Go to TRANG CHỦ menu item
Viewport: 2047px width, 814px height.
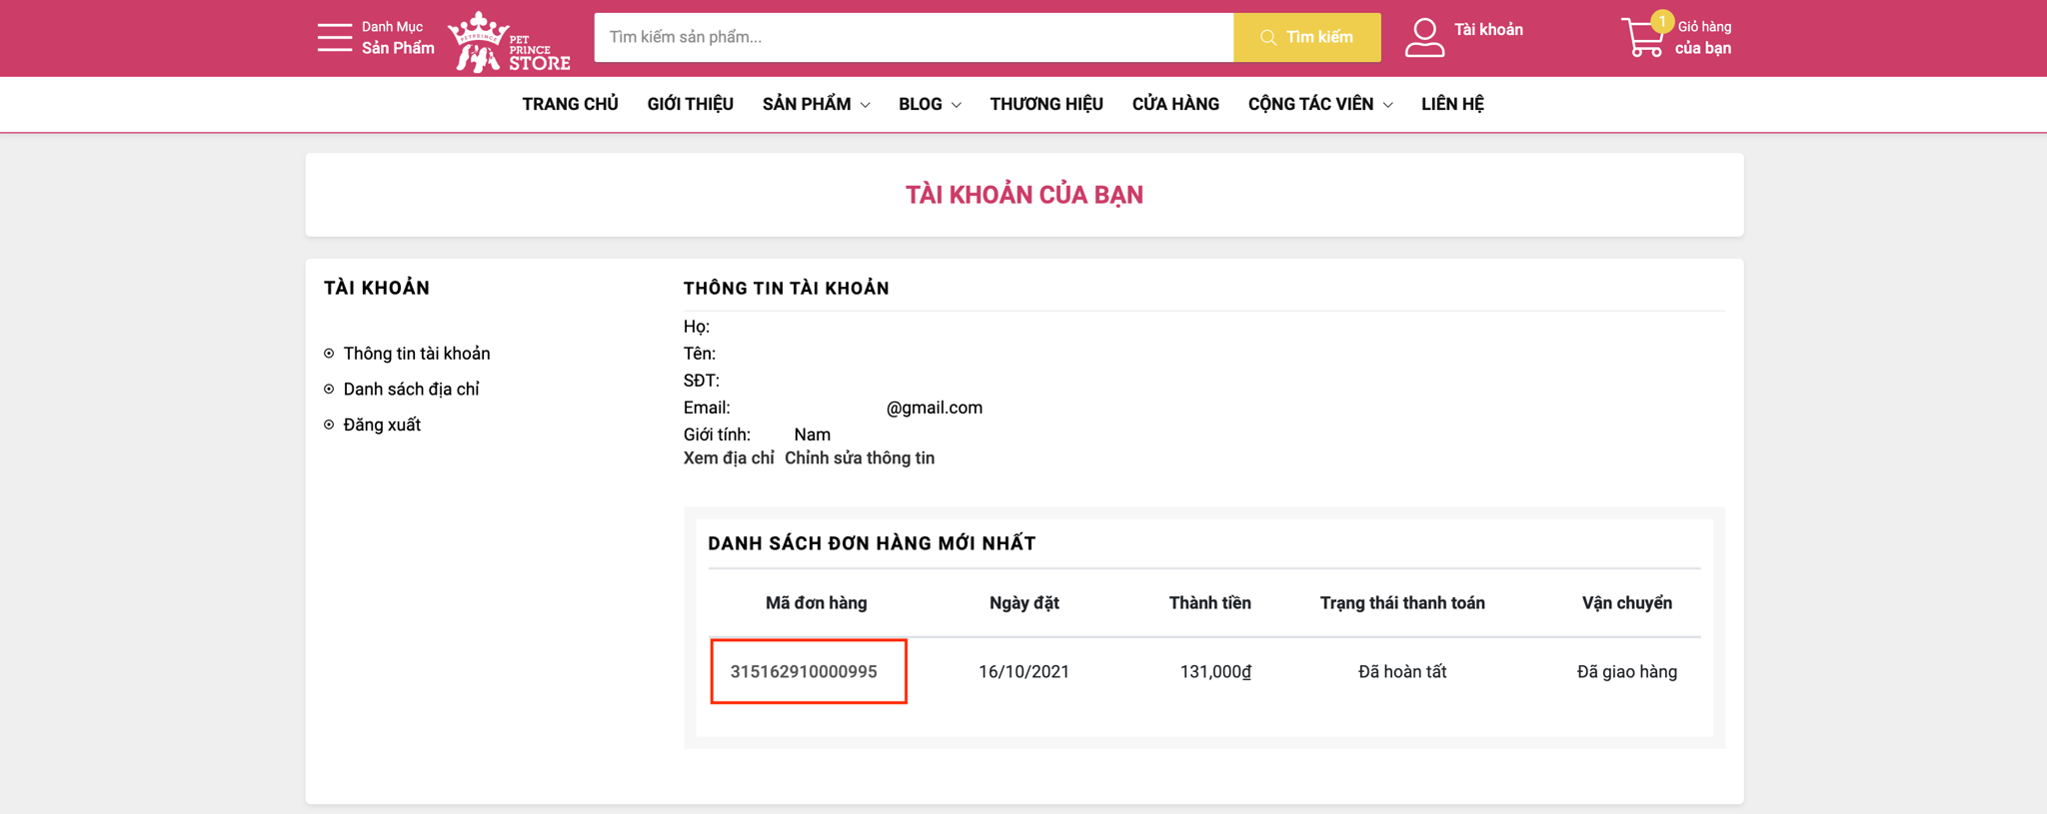[x=570, y=104]
